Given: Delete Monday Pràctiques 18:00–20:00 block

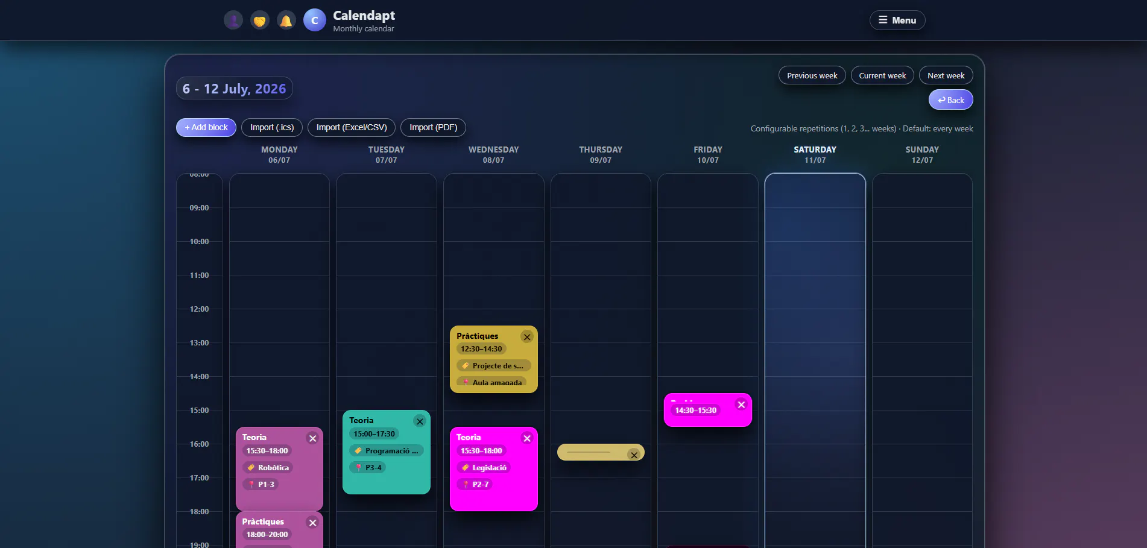Looking at the screenshot, I should 312,523.
